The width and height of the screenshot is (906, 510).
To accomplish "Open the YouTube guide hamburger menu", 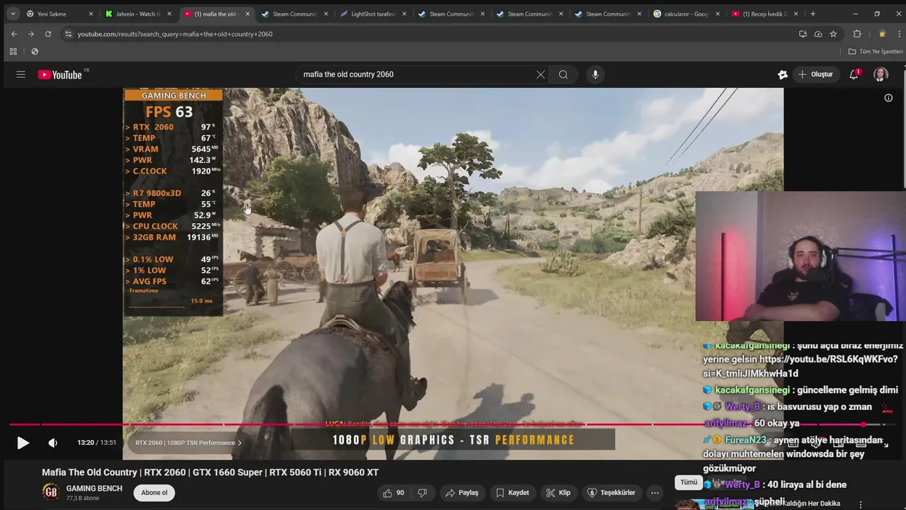I will click(21, 74).
